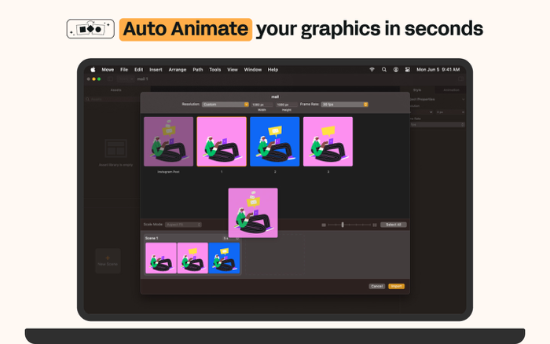Open the Apple menu
This screenshot has height=344, width=550.
[x=93, y=69]
